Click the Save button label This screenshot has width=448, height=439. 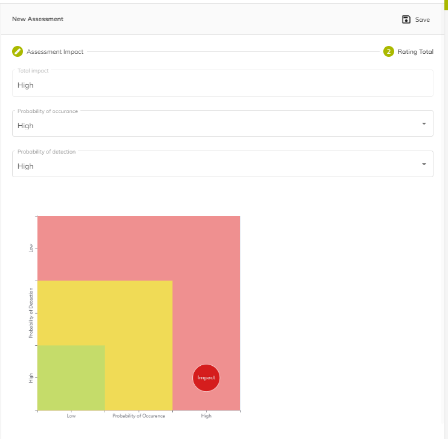422,20
